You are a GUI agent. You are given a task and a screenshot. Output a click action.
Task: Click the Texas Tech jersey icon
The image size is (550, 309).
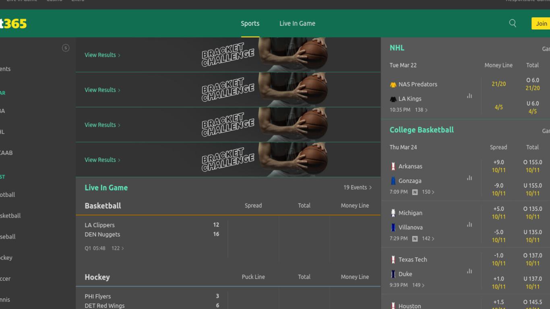coord(393,260)
